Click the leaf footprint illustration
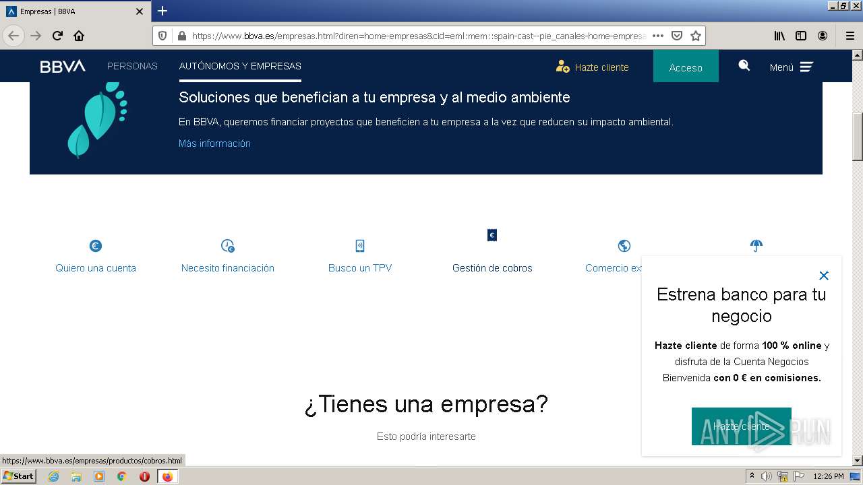This screenshot has width=863, height=485. [98, 119]
